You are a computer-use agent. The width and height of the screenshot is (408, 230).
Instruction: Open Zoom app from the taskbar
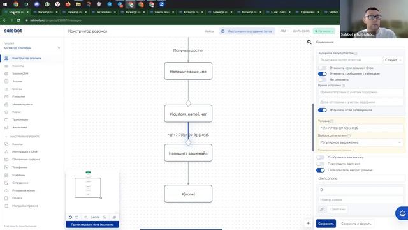[161, 4]
